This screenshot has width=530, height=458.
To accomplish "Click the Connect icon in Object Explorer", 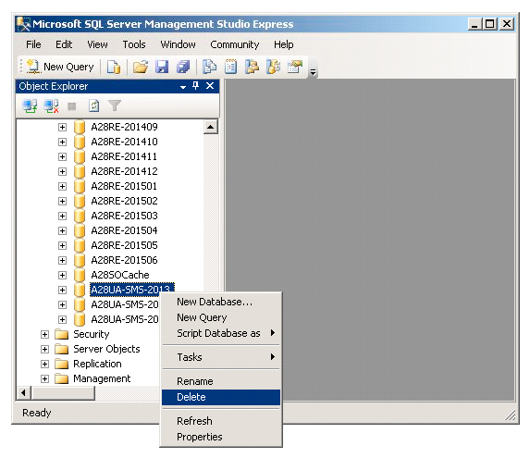I will coord(30,106).
